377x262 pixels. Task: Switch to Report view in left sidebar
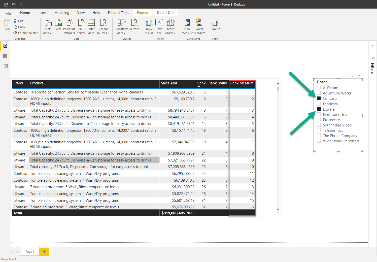coord(5,46)
